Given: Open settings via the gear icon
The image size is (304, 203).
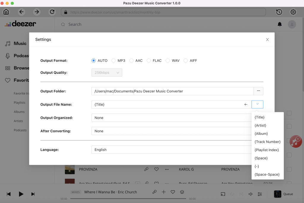Looking at the screenshot, I should click(x=293, y=12).
